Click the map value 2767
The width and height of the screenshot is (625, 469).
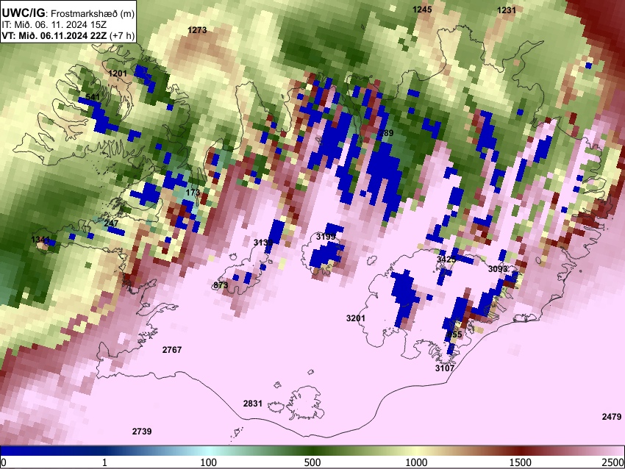172,350
